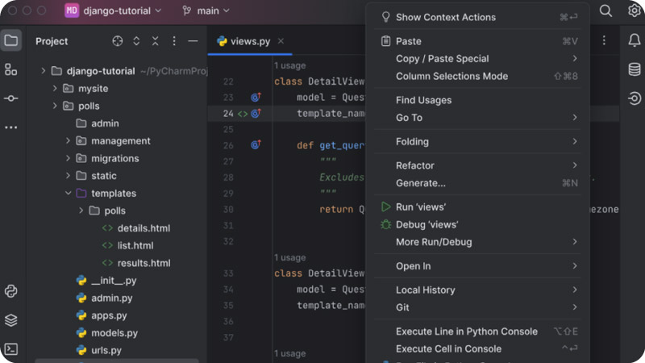Screen dimensions: 645x363
Task: Choose Show Context Actions in context menu
Action: pos(477,17)
